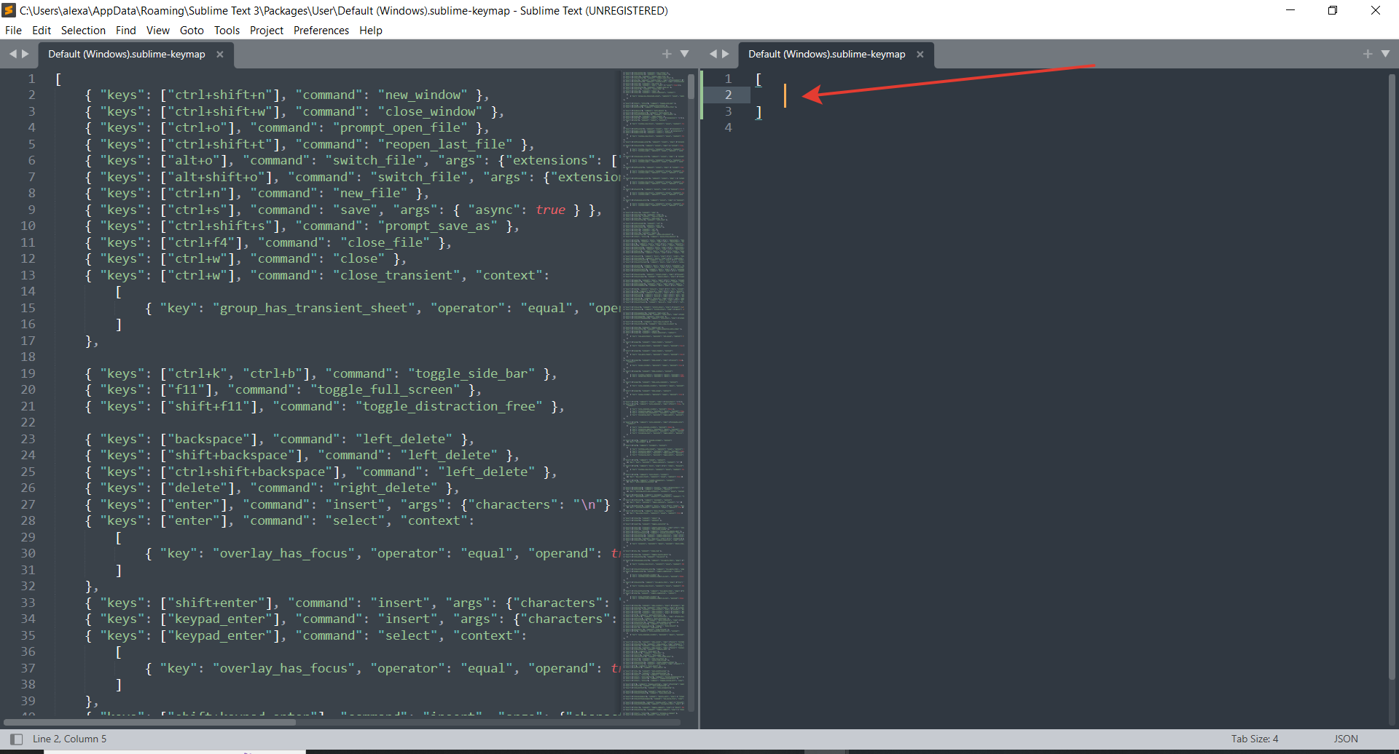Click the "prompt_save_as" command text
This screenshot has width=1399, height=754.
(x=438, y=226)
